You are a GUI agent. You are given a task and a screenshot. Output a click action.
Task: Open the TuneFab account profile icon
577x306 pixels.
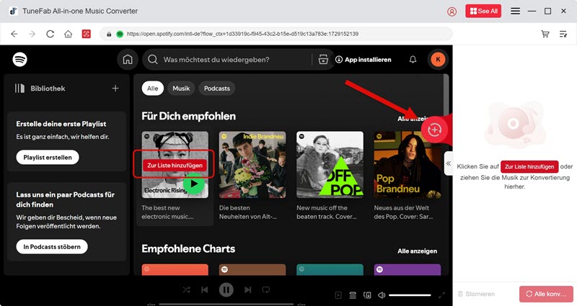(452, 12)
